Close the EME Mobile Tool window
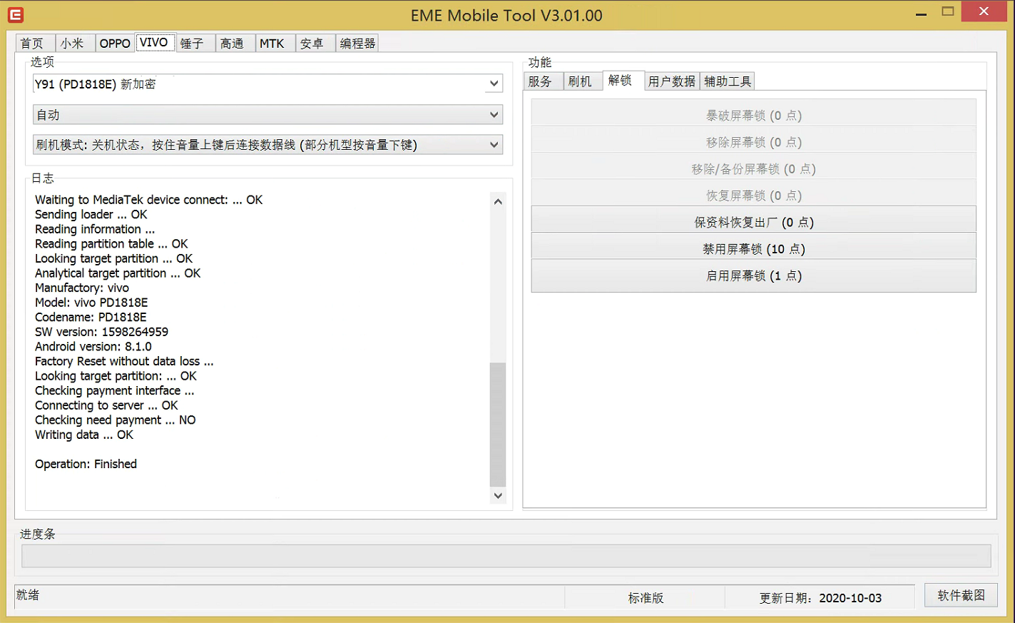The height and width of the screenshot is (623, 1015). coord(984,11)
